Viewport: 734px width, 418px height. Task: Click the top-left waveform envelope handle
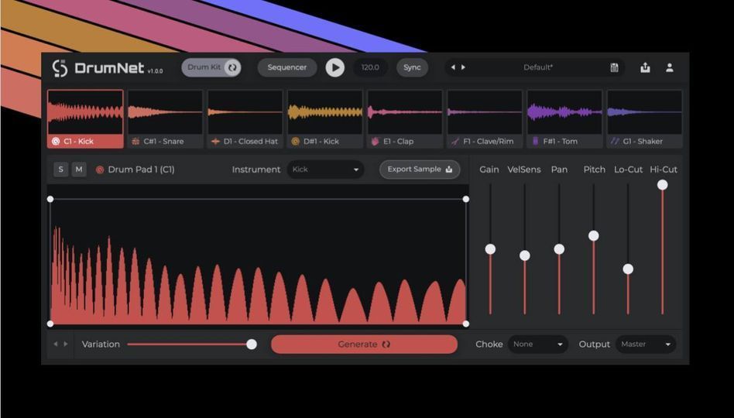click(x=50, y=200)
